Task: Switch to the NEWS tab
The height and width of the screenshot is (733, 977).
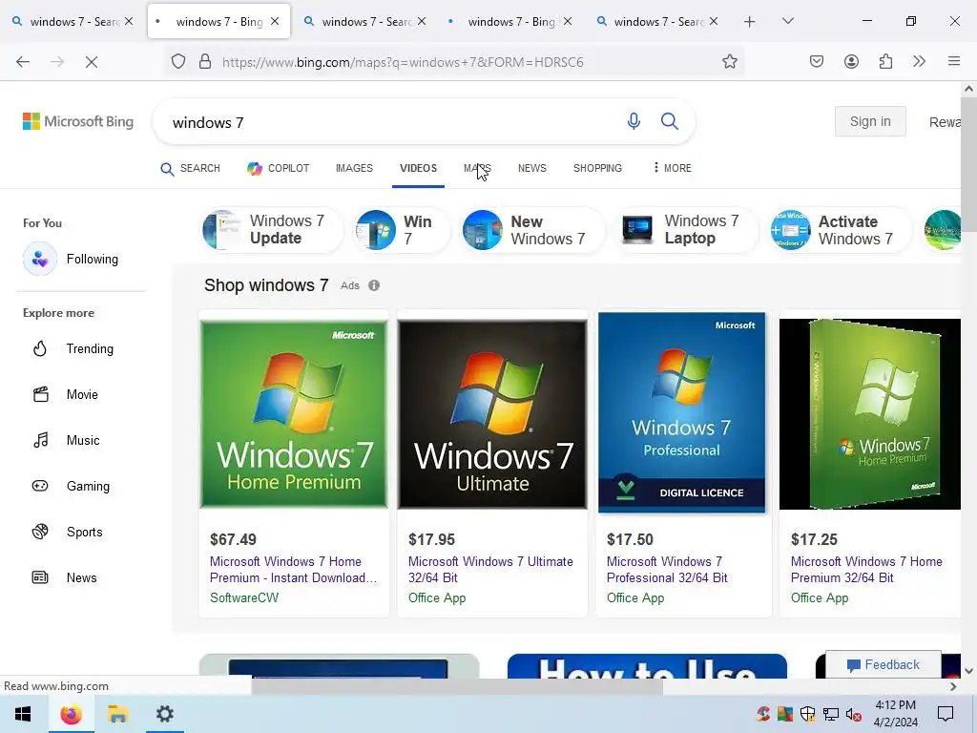Action: 532,168
